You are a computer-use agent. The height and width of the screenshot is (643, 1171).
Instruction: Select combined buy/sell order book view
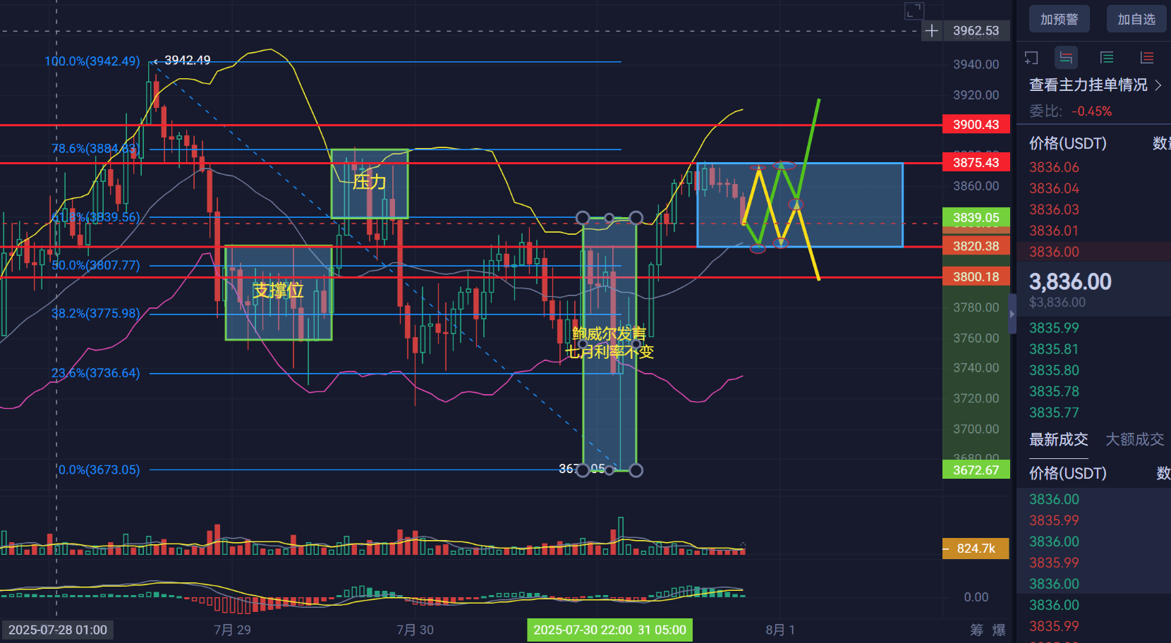[1066, 58]
